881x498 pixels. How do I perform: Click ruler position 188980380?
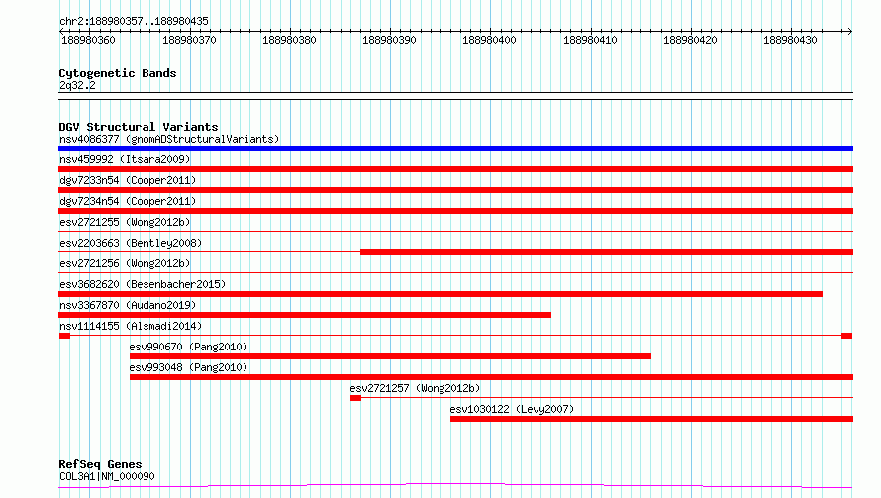point(289,40)
